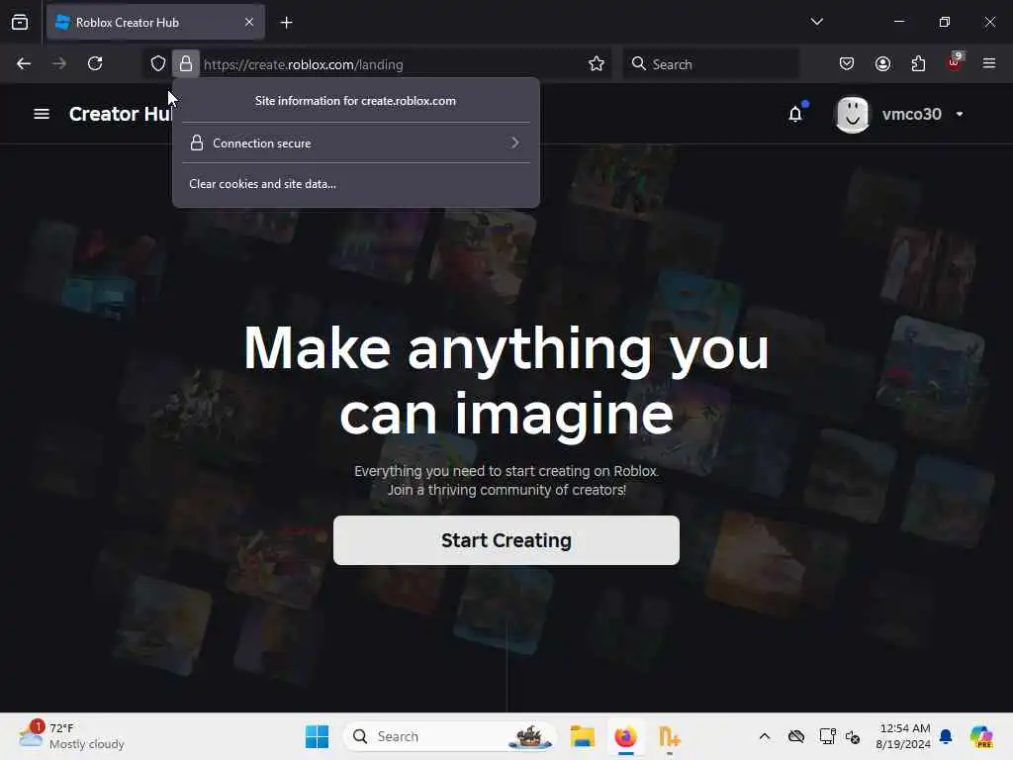Click the 'Site information for create.roblox.com' heading
Image resolution: width=1013 pixels, height=760 pixels.
click(355, 101)
